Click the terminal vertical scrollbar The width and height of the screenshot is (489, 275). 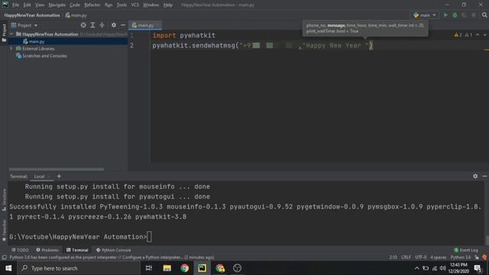click(x=487, y=240)
